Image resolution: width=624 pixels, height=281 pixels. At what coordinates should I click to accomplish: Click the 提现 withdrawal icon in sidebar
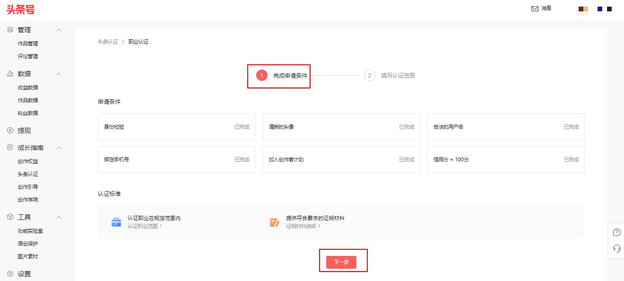pyautogui.click(x=10, y=130)
